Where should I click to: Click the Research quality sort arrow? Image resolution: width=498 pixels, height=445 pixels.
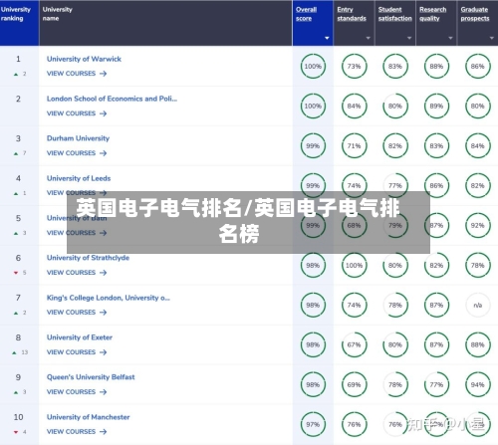[450, 38]
